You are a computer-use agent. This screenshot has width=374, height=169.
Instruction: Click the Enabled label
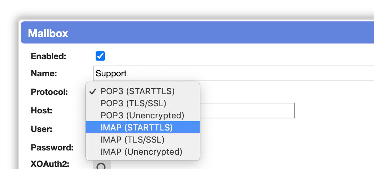(49, 56)
